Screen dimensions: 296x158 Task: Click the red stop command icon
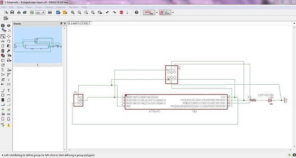click(121, 12)
